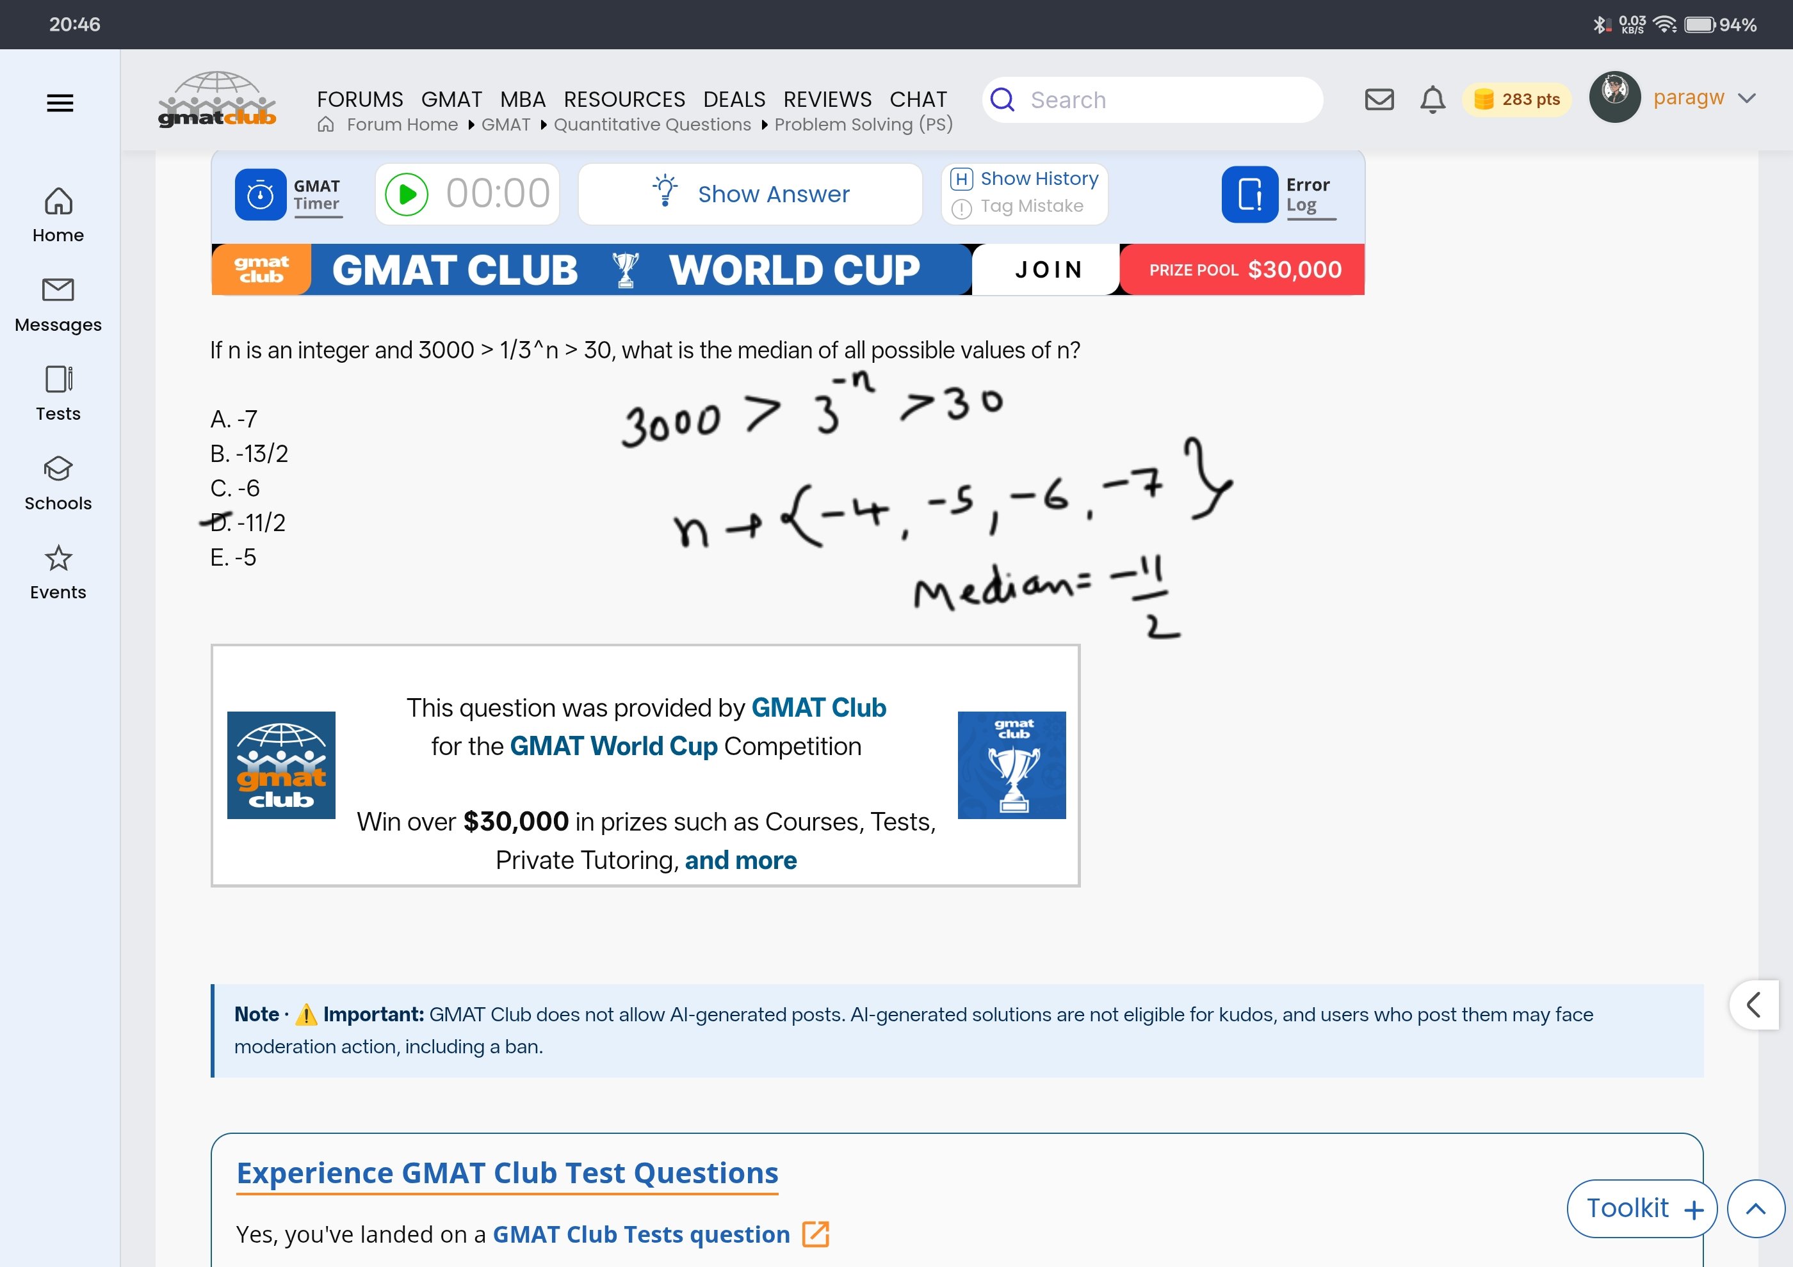Click the search magnifier icon
1793x1267 pixels.
coord(1002,100)
